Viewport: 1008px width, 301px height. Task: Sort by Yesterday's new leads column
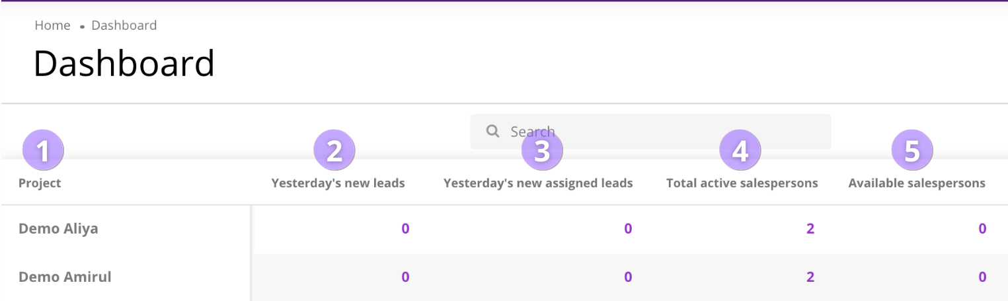click(x=338, y=183)
